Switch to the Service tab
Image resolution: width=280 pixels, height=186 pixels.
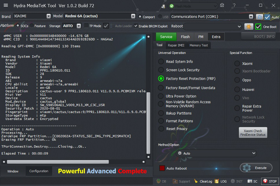pyautogui.click(x=166, y=37)
